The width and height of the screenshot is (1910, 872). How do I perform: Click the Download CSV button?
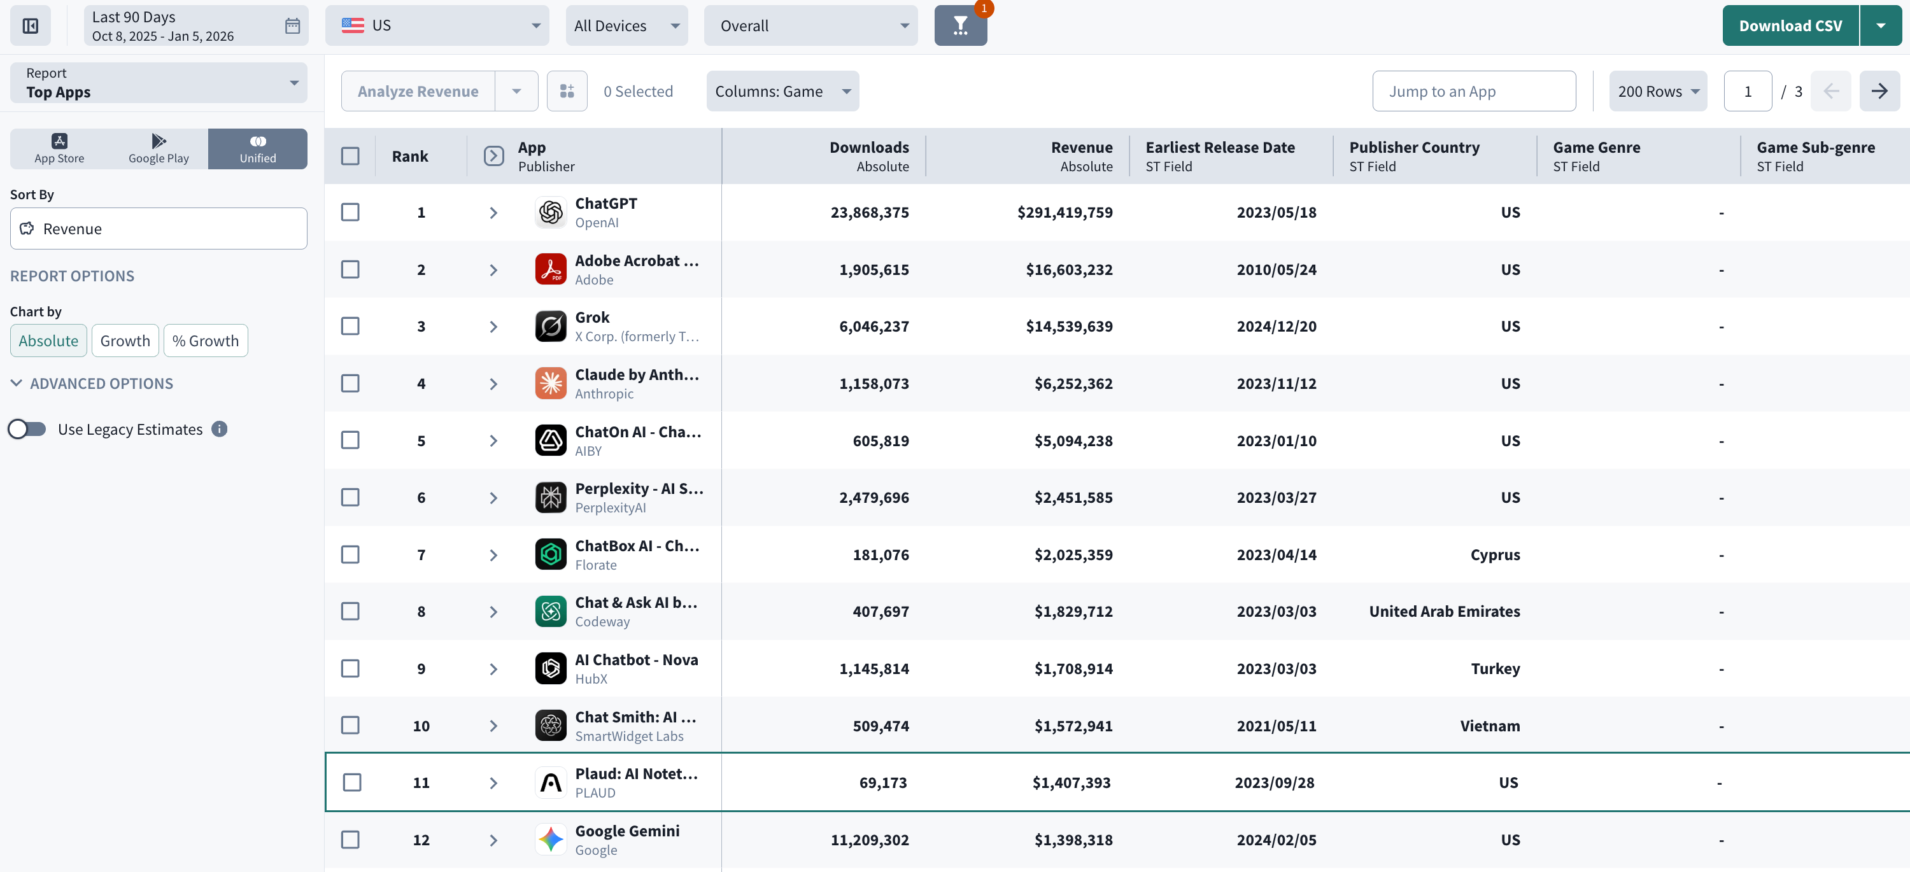(x=1789, y=26)
